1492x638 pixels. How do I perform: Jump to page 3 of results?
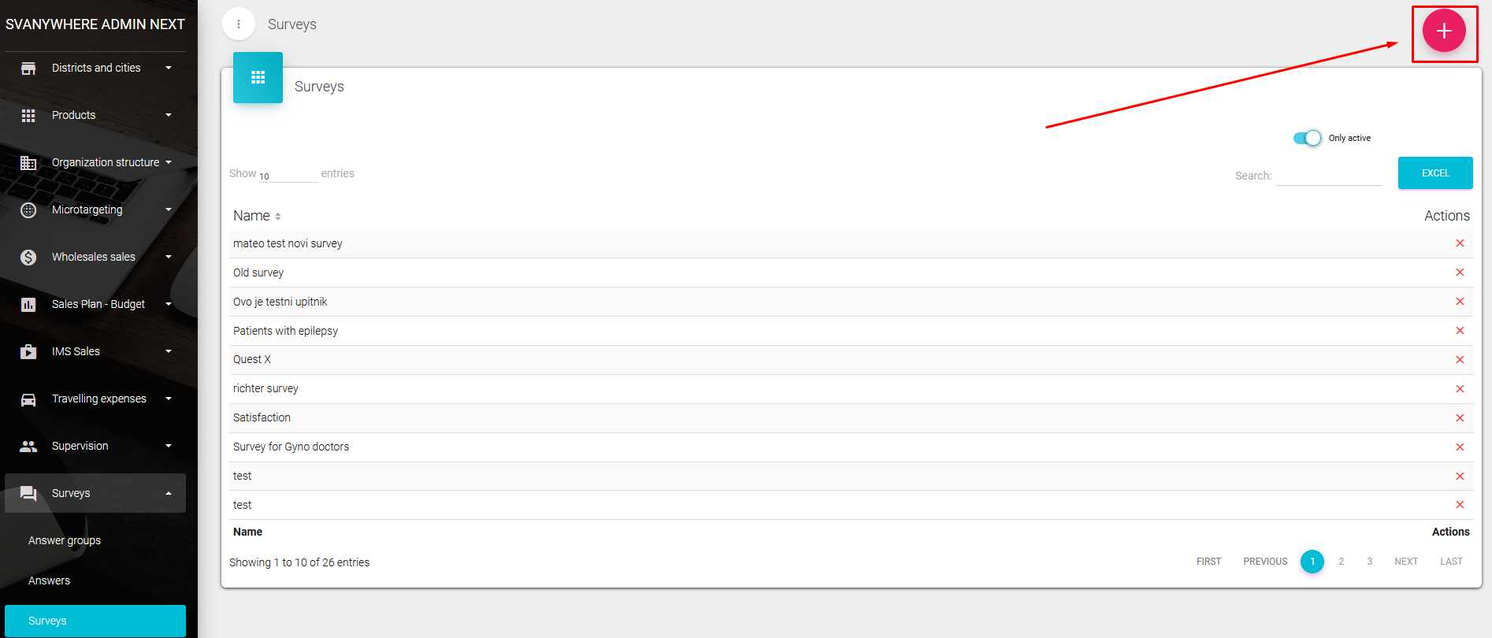click(x=1369, y=562)
